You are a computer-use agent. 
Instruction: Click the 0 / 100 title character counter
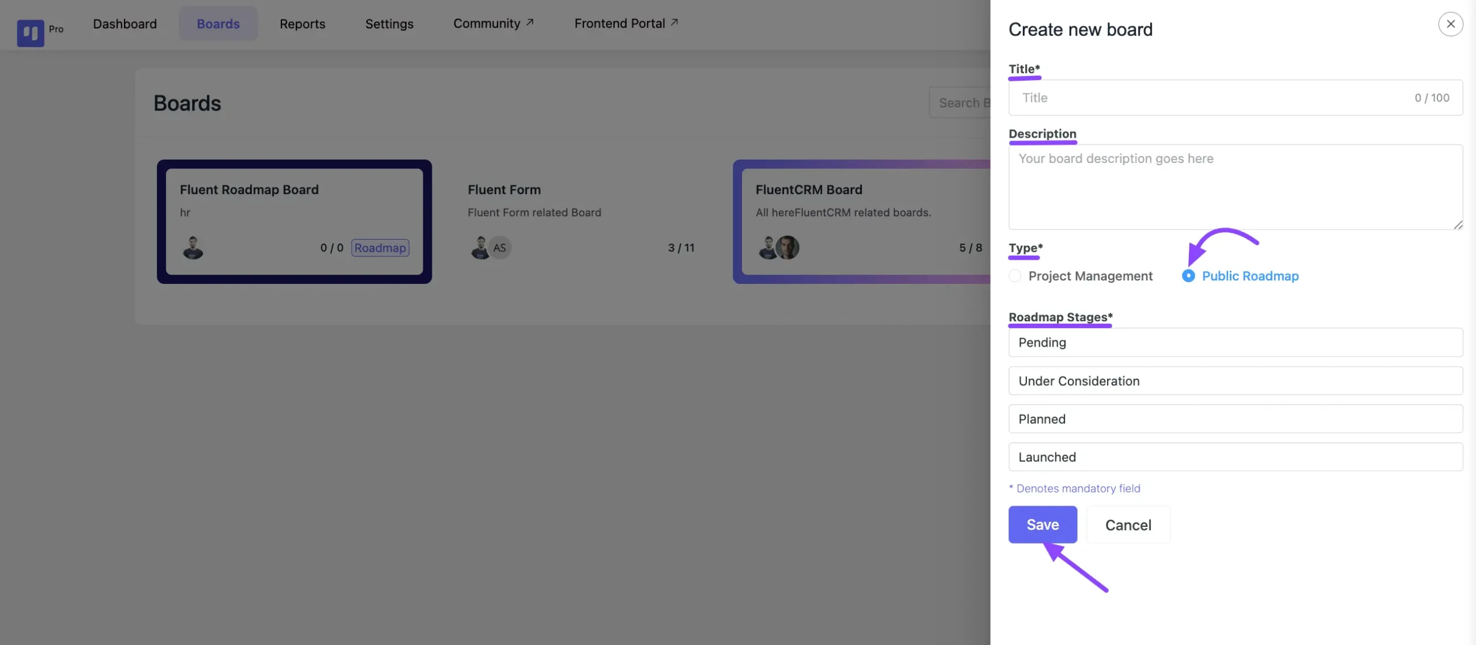[x=1432, y=98]
